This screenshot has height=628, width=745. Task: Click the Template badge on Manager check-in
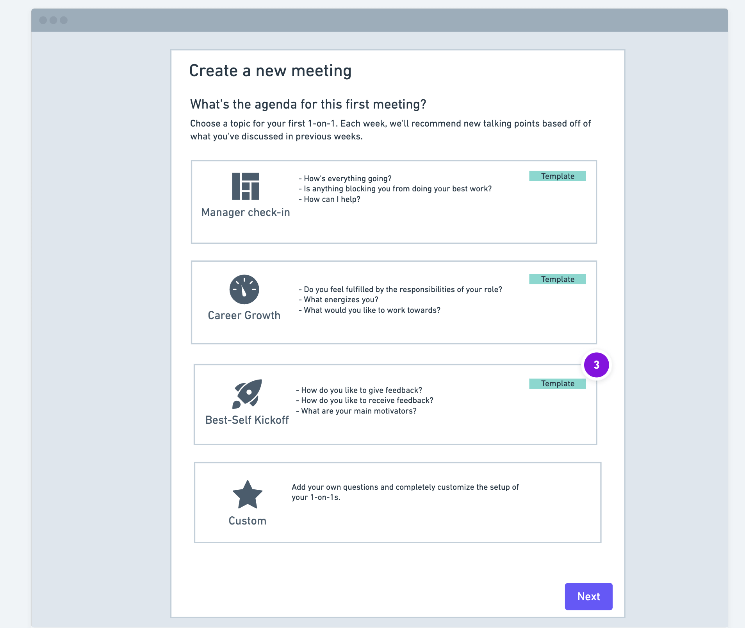click(558, 176)
